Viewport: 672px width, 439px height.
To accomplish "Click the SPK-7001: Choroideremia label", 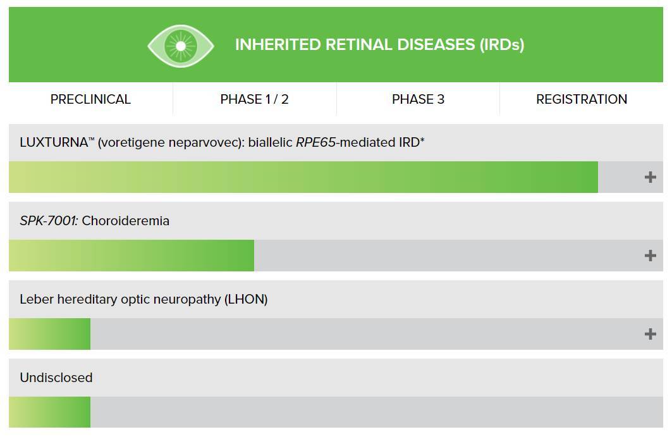I will click(x=95, y=221).
